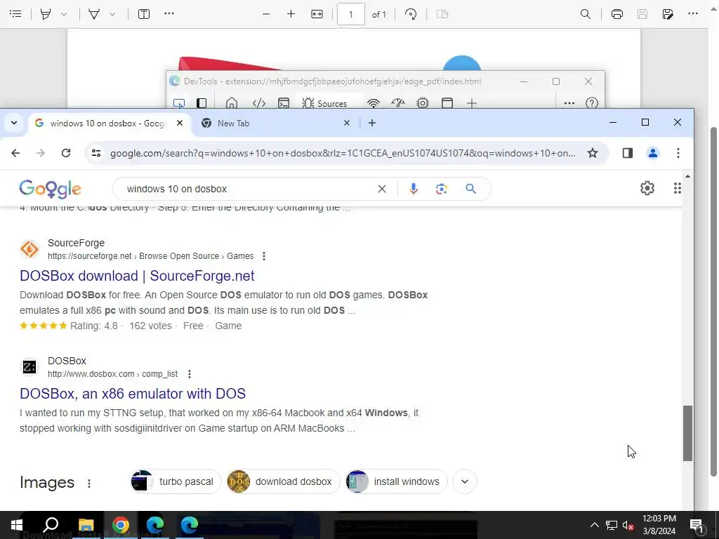Open DevTools Memory tab
The height and width of the screenshot is (539, 719).
coord(423,103)
